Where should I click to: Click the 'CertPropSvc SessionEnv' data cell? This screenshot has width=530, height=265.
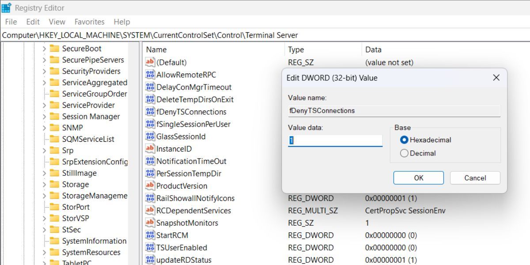405,211
